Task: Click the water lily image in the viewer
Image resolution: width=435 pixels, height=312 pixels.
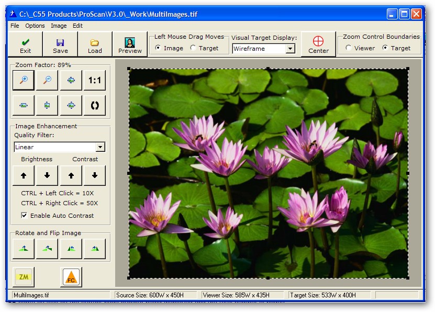Action: 269,173
